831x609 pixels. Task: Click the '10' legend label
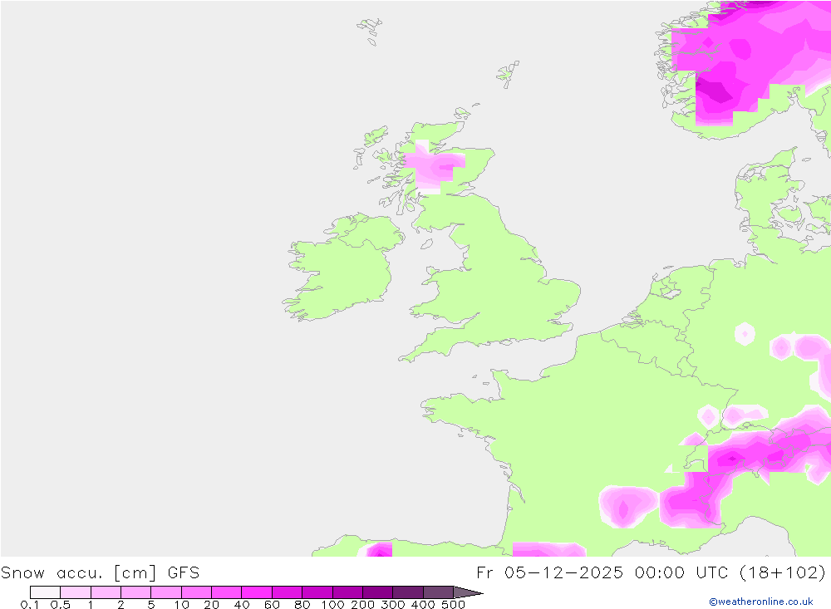pos(182,604)
